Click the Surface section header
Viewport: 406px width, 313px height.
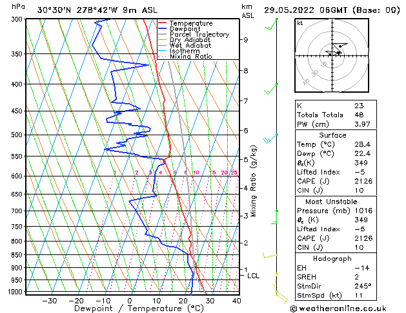334,135
